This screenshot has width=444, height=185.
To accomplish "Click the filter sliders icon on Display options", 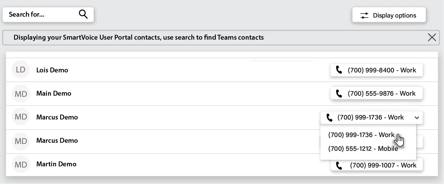I will 364,15.
